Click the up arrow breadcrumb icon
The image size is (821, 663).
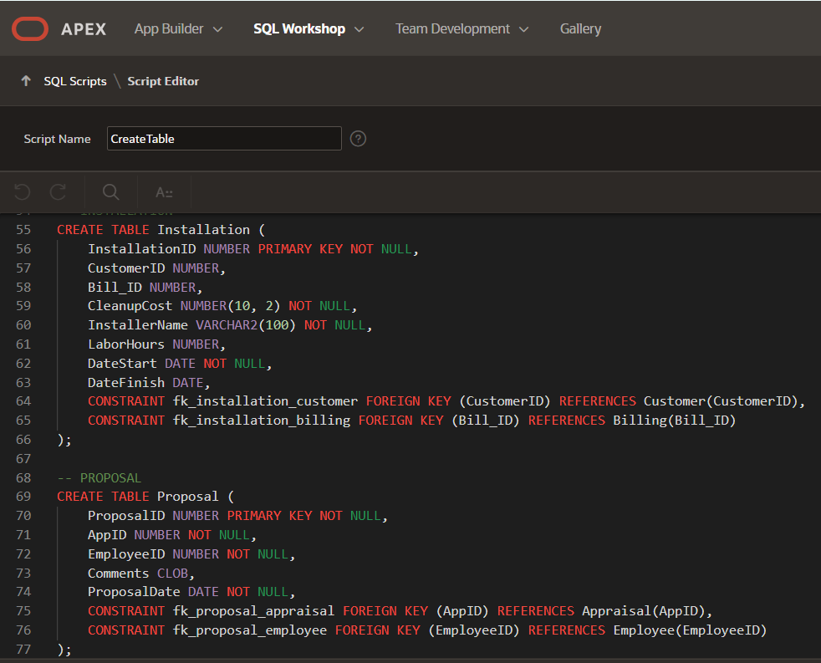(26, 81)
